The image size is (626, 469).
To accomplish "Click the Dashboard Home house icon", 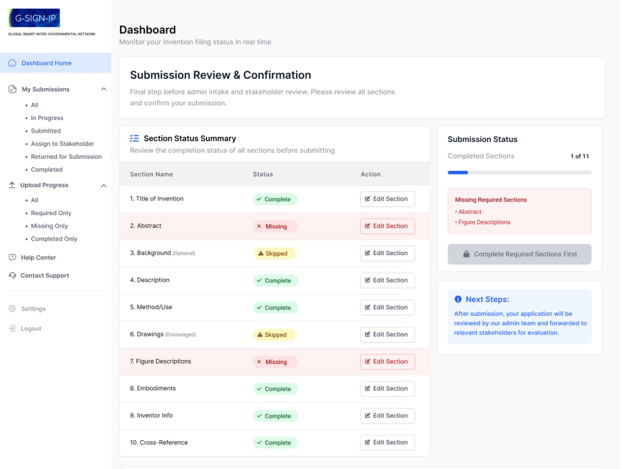I will point(13,63).
